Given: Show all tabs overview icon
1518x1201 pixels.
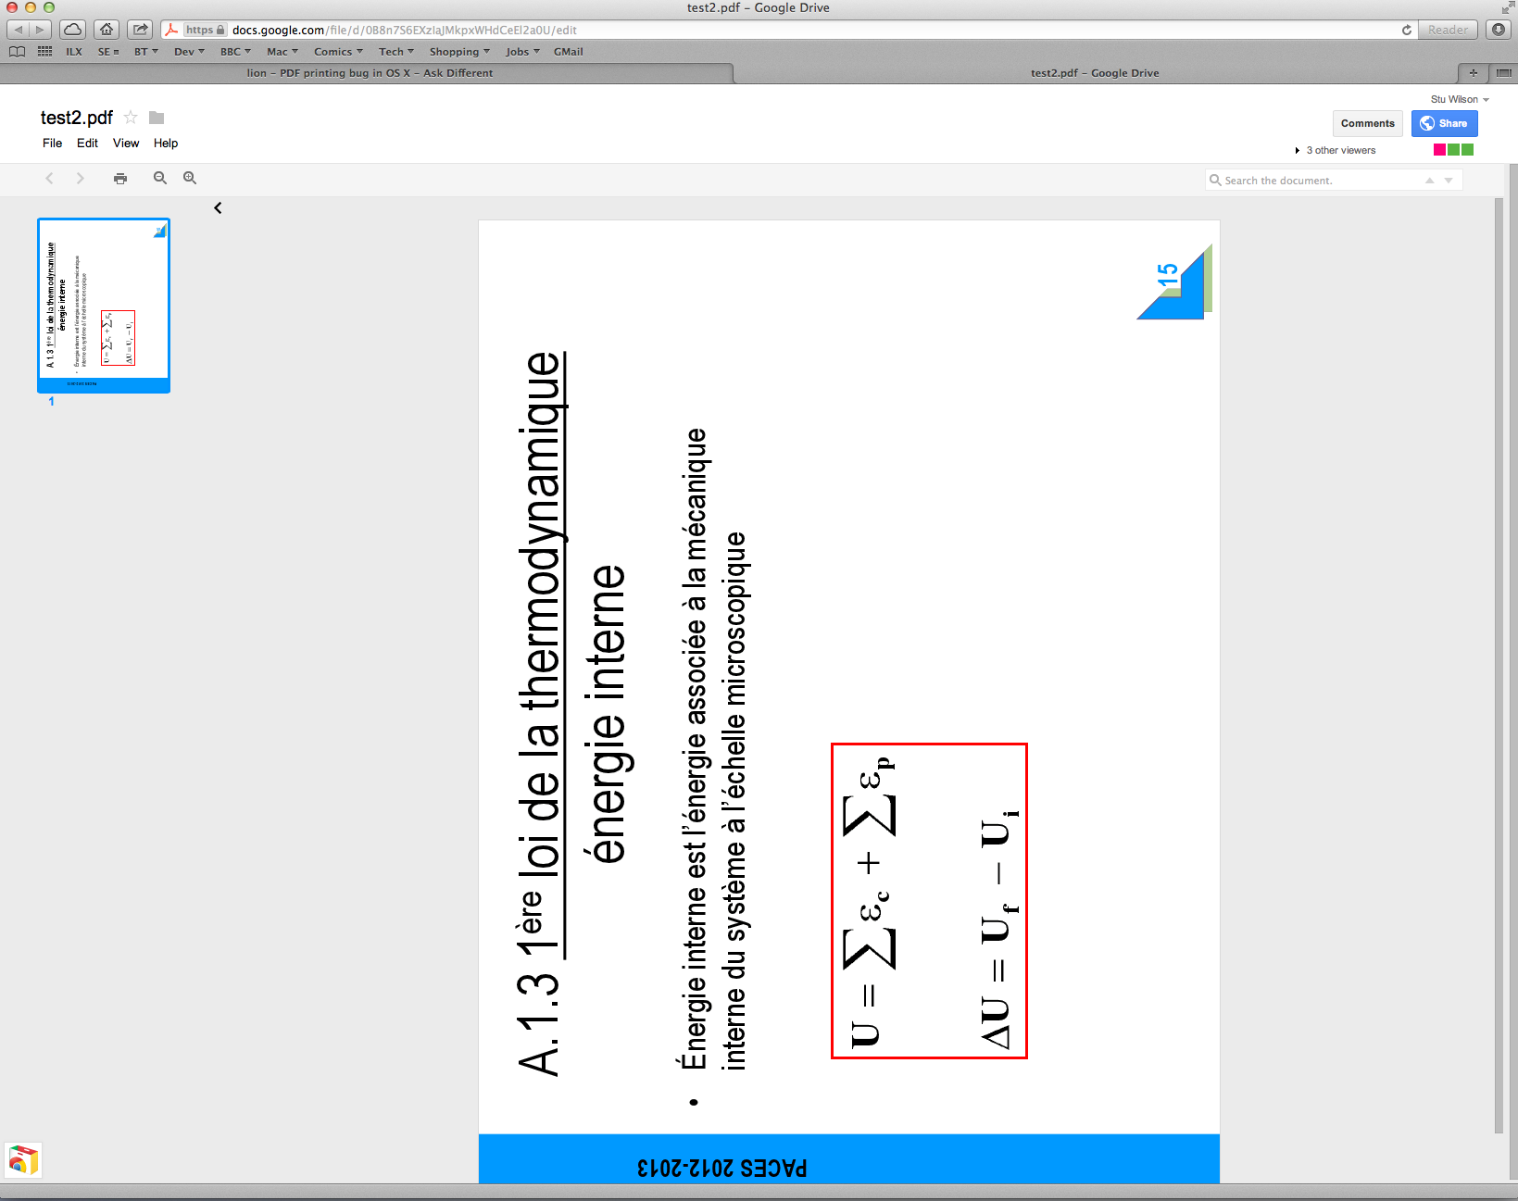Looking at the screenshot, I should (x=1503, y=73).
